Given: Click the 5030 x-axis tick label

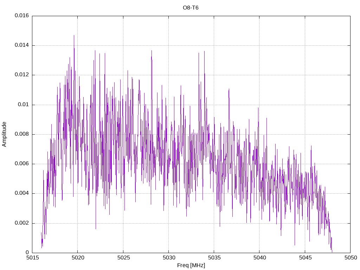Looking at the screenshot, I should coord(169,258).
